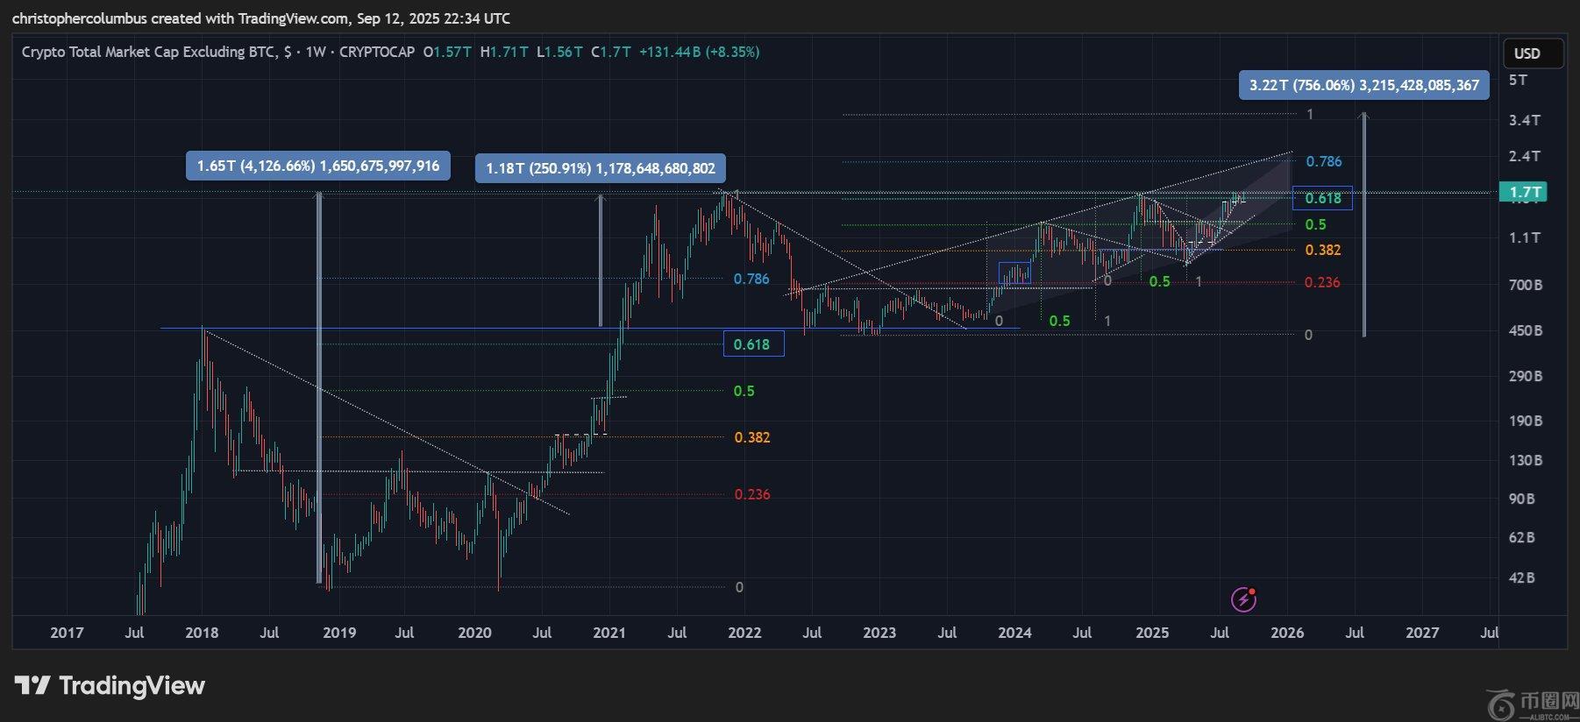Select the 1.18T (250.91%) measurement label
1580x722 pixels.
600,167
